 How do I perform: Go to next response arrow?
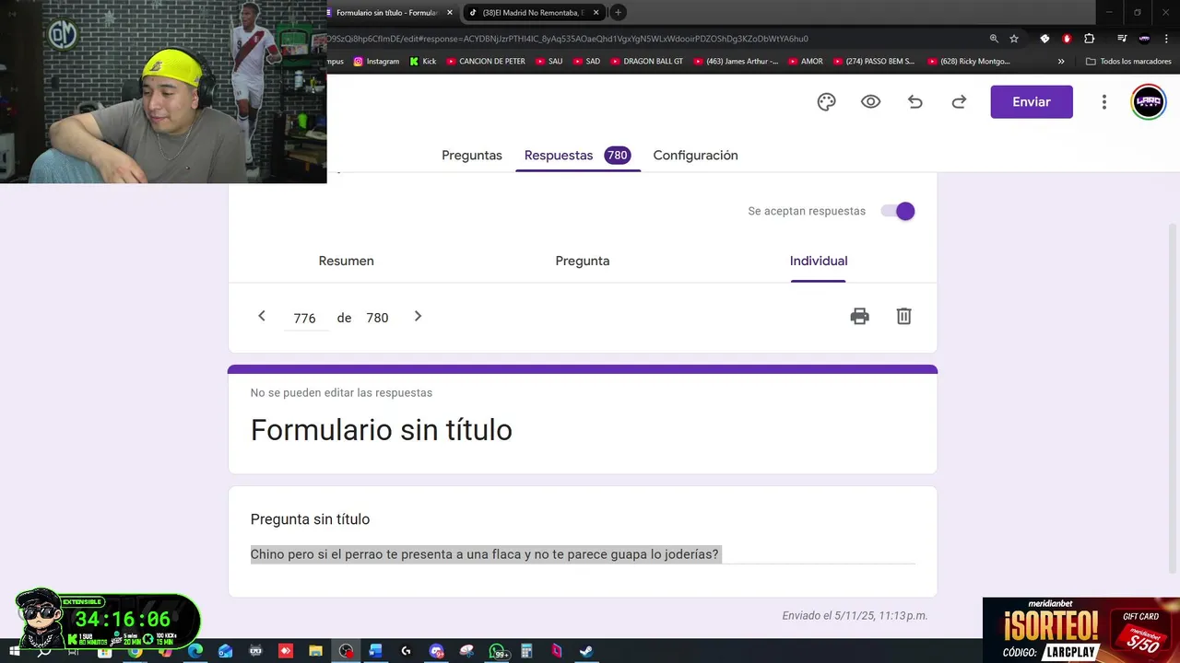coord(418,316)
